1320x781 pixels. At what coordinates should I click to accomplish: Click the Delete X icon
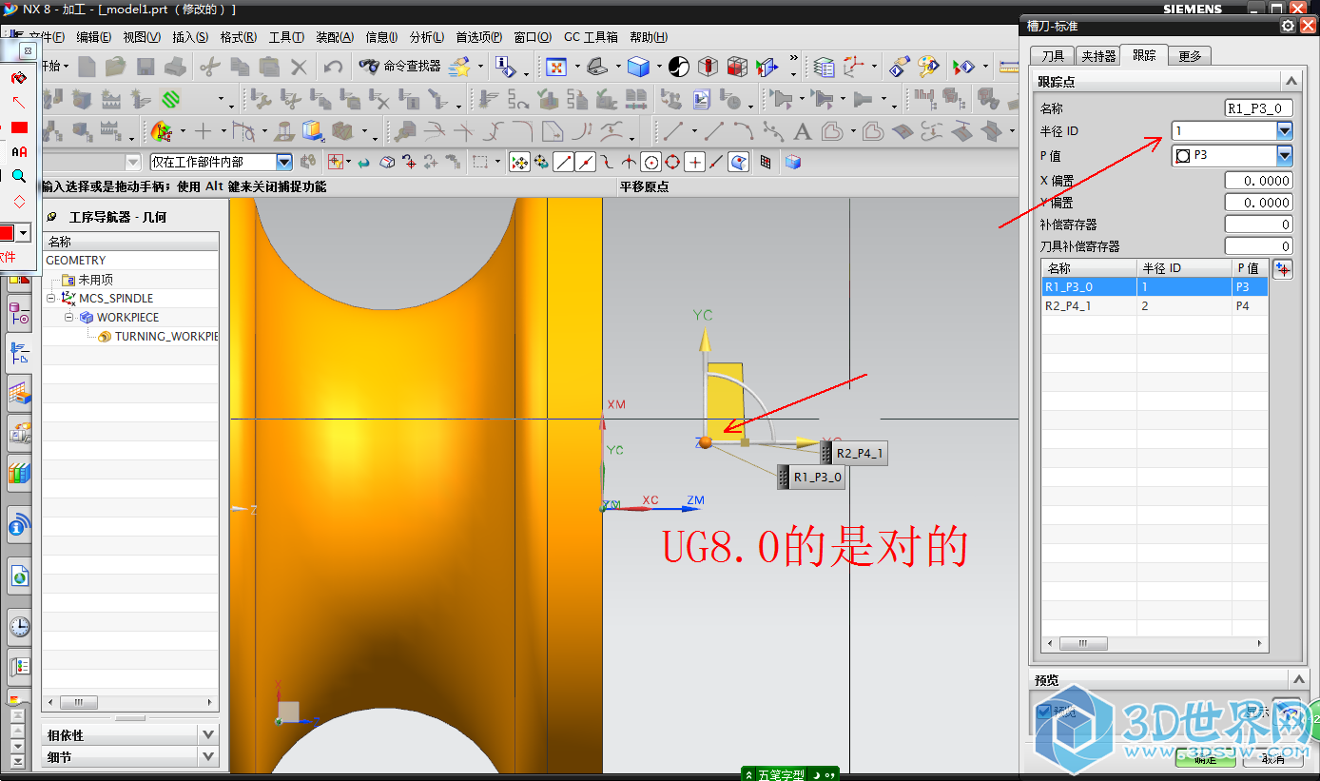click(x=299, y=67)
